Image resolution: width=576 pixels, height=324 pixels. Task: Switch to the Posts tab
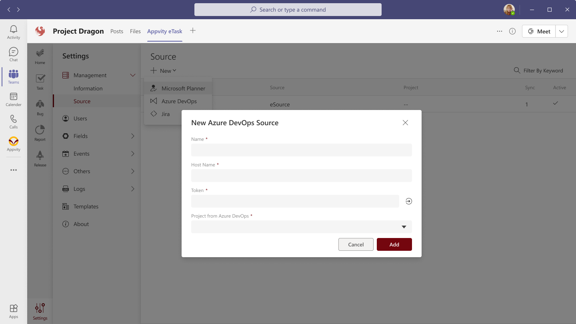pos(117,31)
